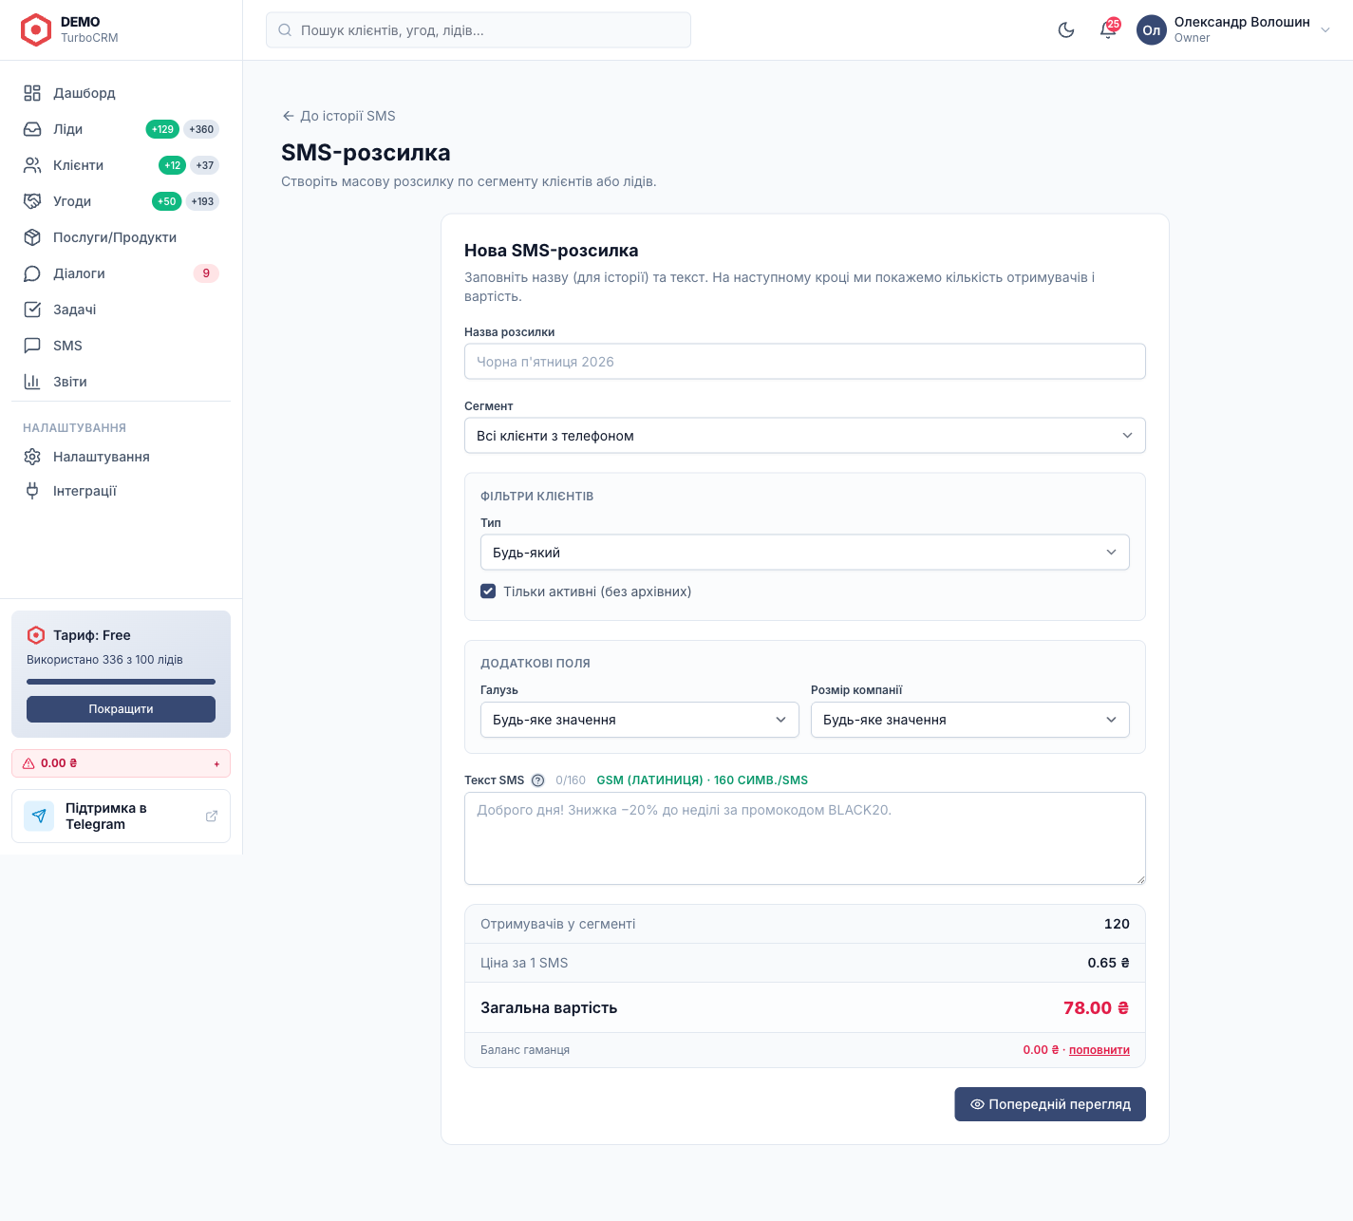Open the Галузь dropdown

[640, 720]
